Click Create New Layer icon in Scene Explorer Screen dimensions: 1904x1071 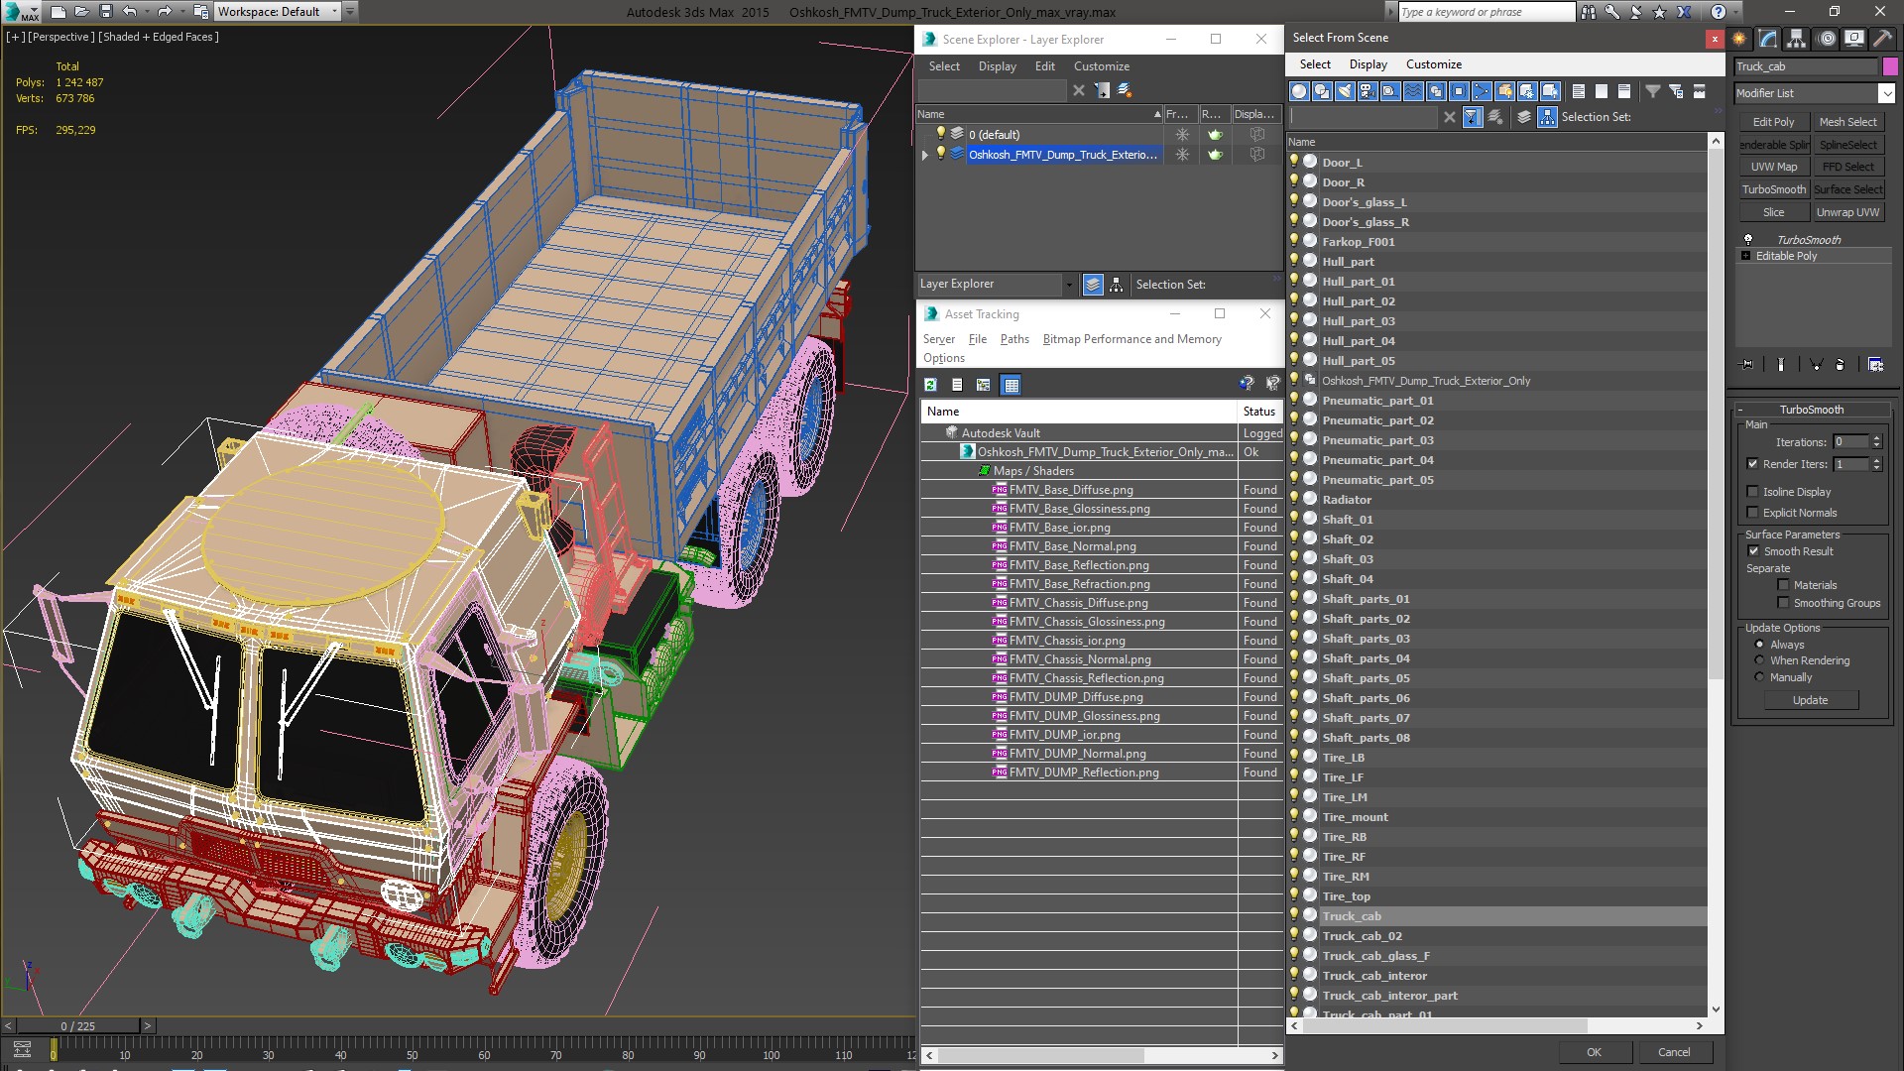click(x=1125, y=90)
